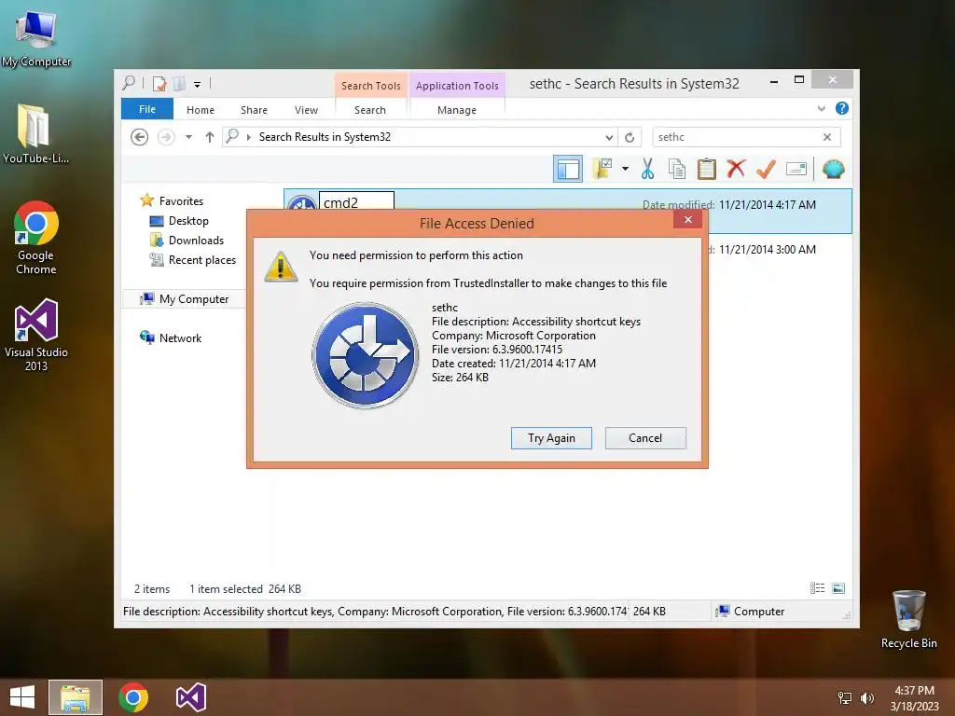
Task: Click the Forward navigation arrow
Action: (x=166, y=137)
